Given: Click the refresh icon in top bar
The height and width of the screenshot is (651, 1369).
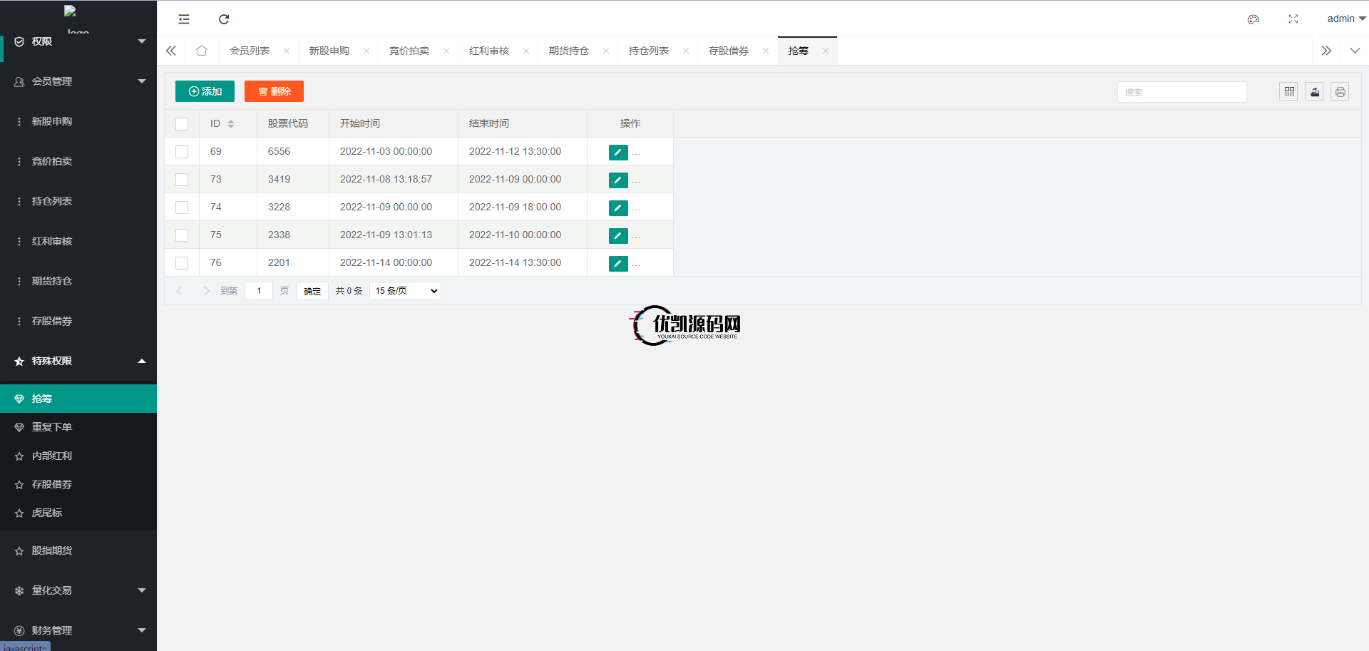Looking at the screenshot, I should point(224,19).
